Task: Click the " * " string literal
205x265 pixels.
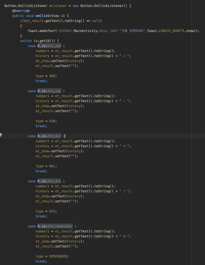Action: pyautogui.click(x=124, y=146)
